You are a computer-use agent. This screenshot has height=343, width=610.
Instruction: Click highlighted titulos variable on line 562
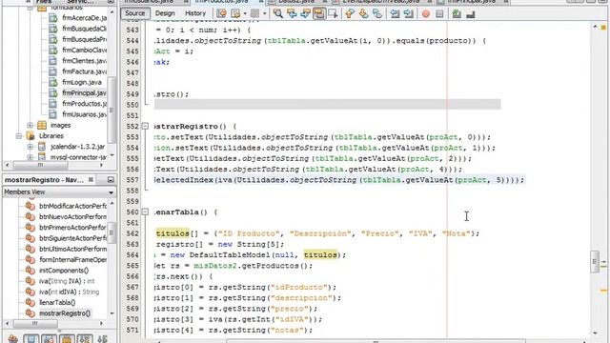point(173,233)
